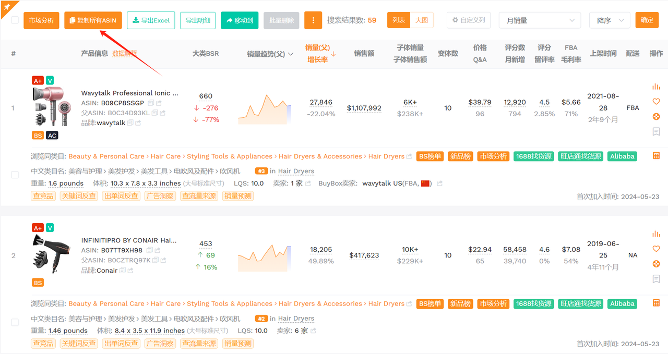Favorite the INFINITIPRO product with heart icon

(657, 249)
